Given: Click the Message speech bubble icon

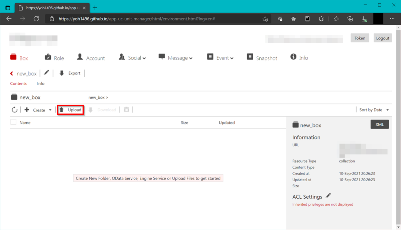Looking at the screenshot, I should point(162,57).
